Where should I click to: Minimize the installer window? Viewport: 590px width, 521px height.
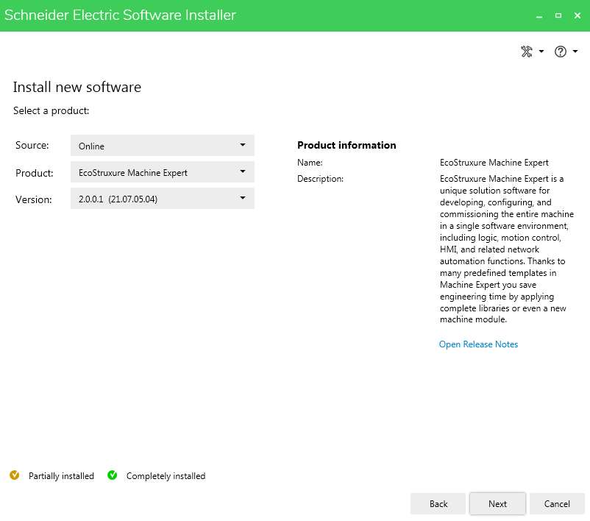pyautogui.click(x=539, y=15)
